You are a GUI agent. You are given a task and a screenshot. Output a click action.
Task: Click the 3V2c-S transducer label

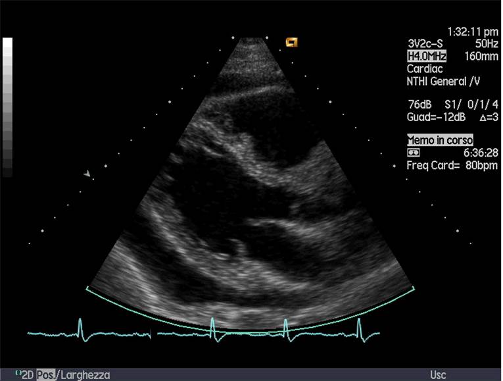coord(425,43)
